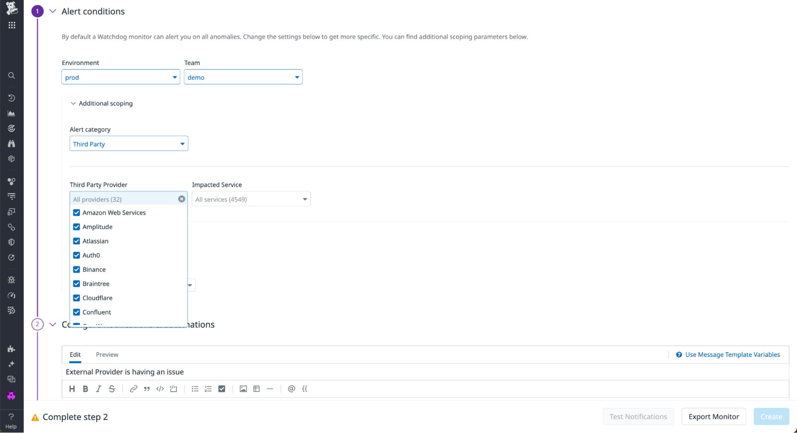797x433 pixels.
Task: Add an @ mention in the message
Action: tap(291, 389)
